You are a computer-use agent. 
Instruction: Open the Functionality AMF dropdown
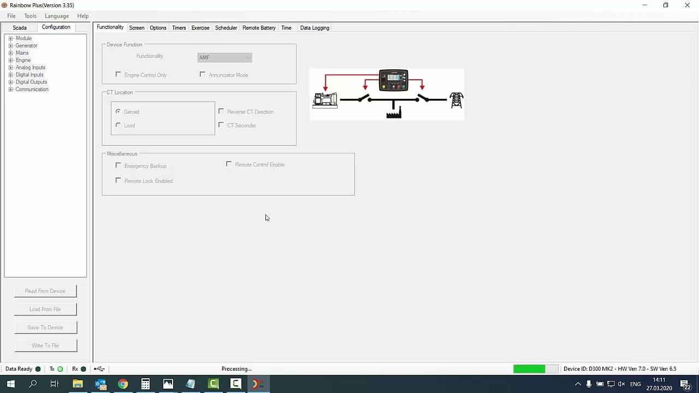click(224, 57)
